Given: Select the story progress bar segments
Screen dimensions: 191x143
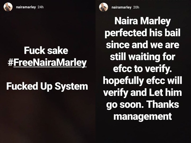Looking at the screenshot, I should click(x=143, y=0).
